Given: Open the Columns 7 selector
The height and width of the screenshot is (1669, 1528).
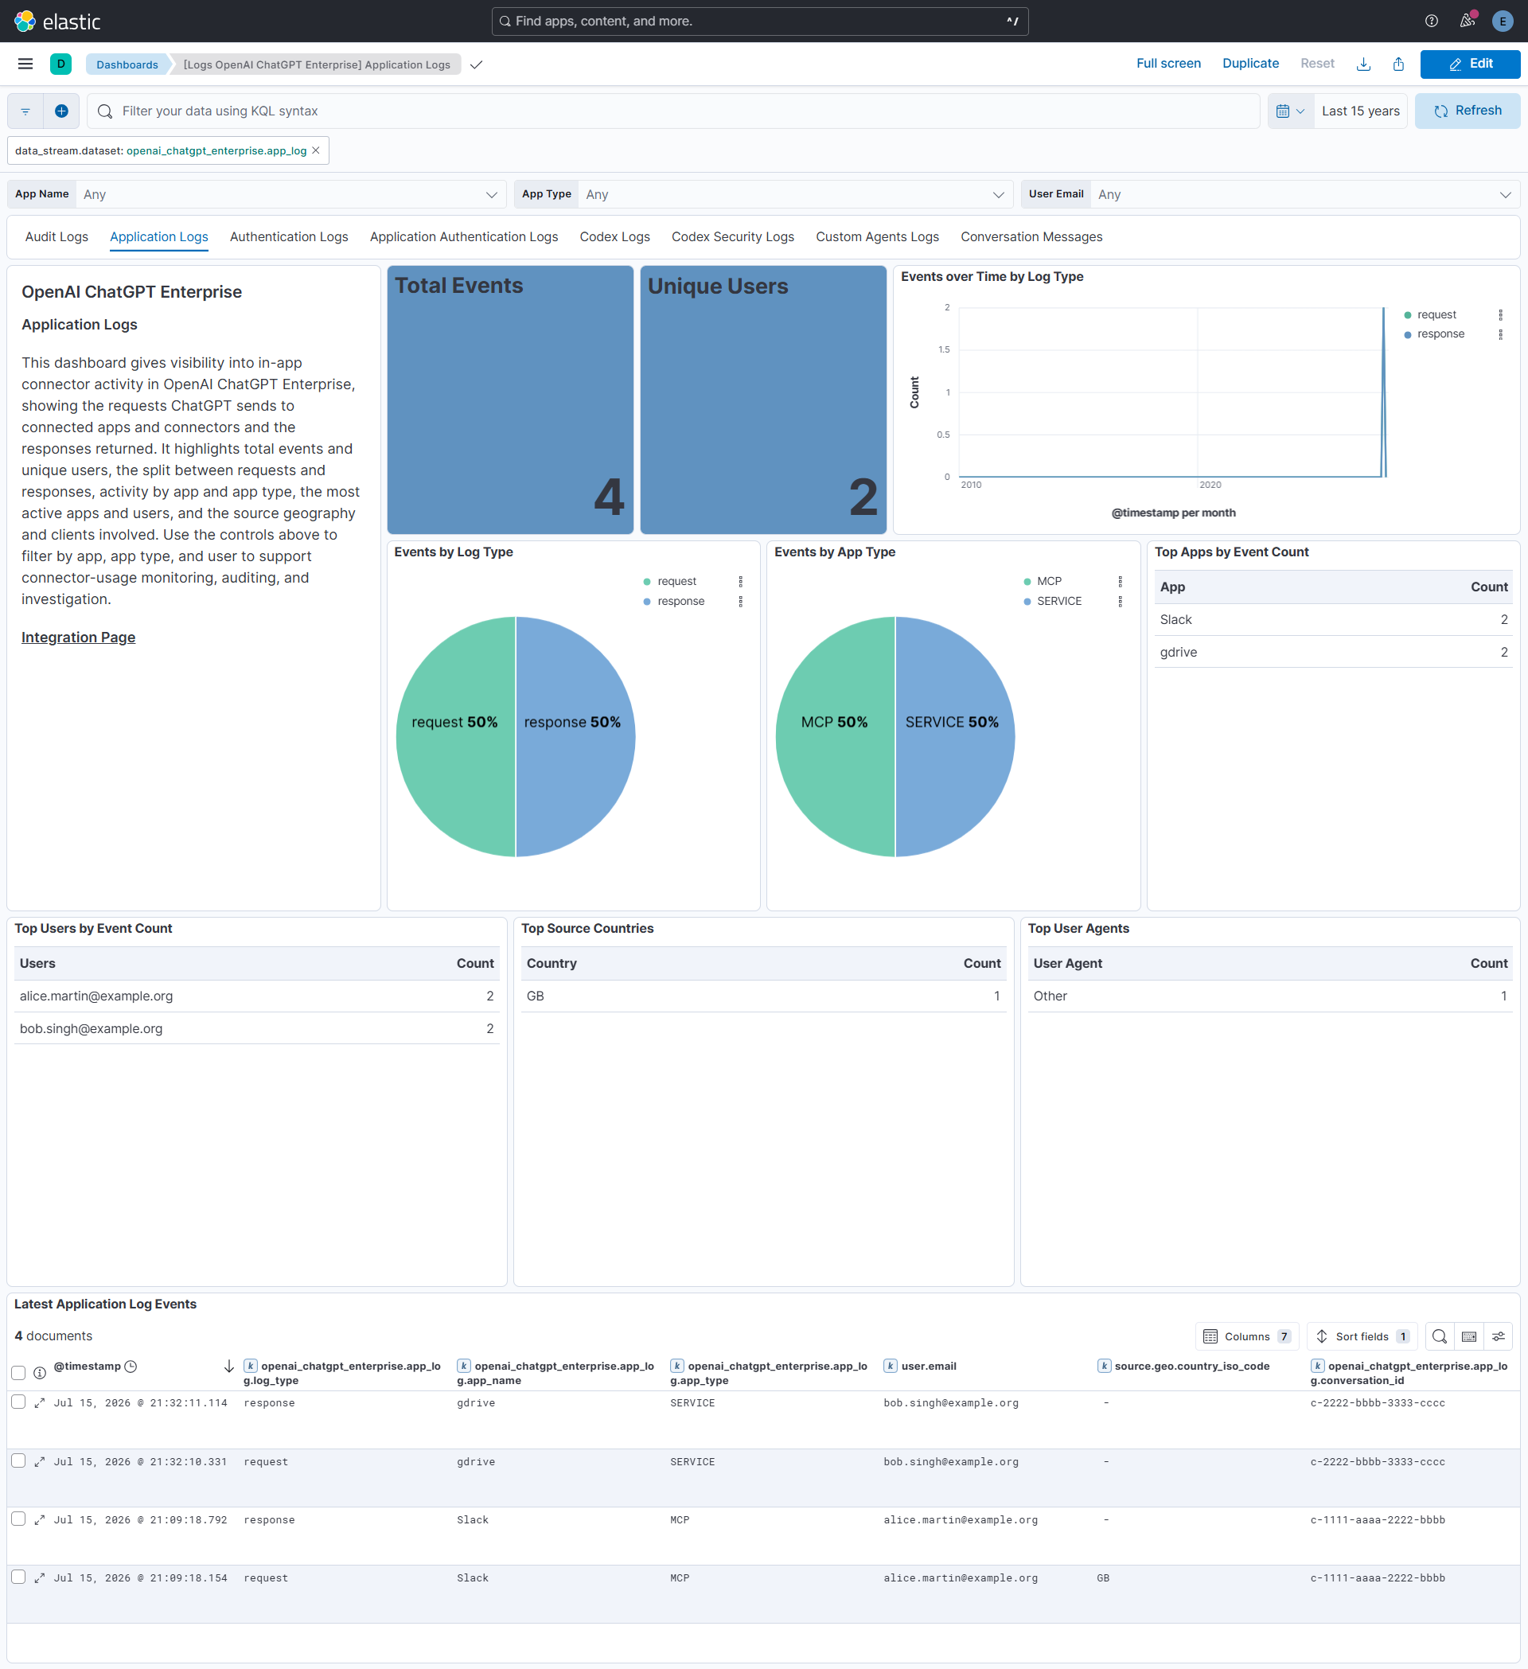Looking at the screenshot, I should [1246, 1336].
